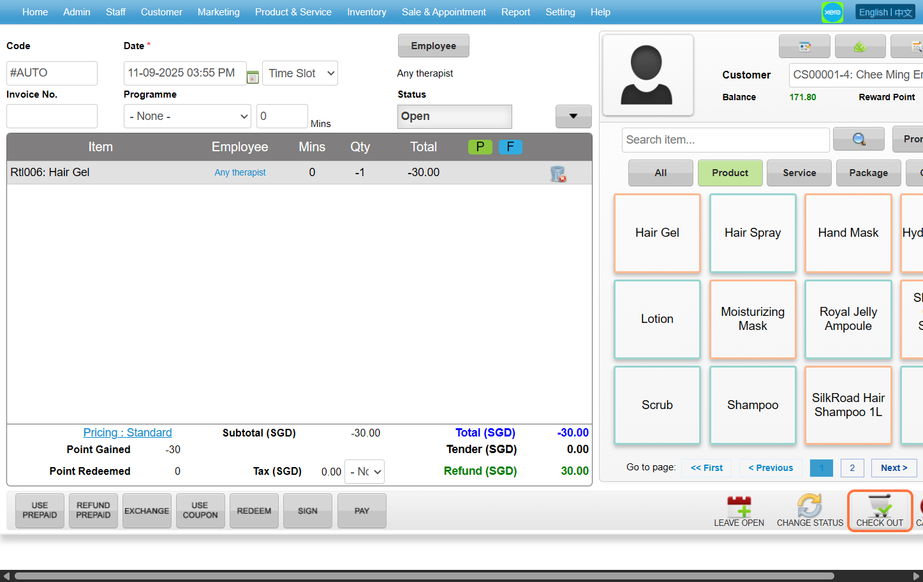Image resolution: width=923 pixels, height=582 pixels.
Task: Open the date picker calendar icon
Action: pos(253,77)
